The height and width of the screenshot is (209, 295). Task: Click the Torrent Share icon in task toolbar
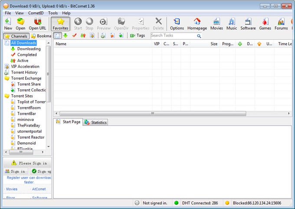112,36
